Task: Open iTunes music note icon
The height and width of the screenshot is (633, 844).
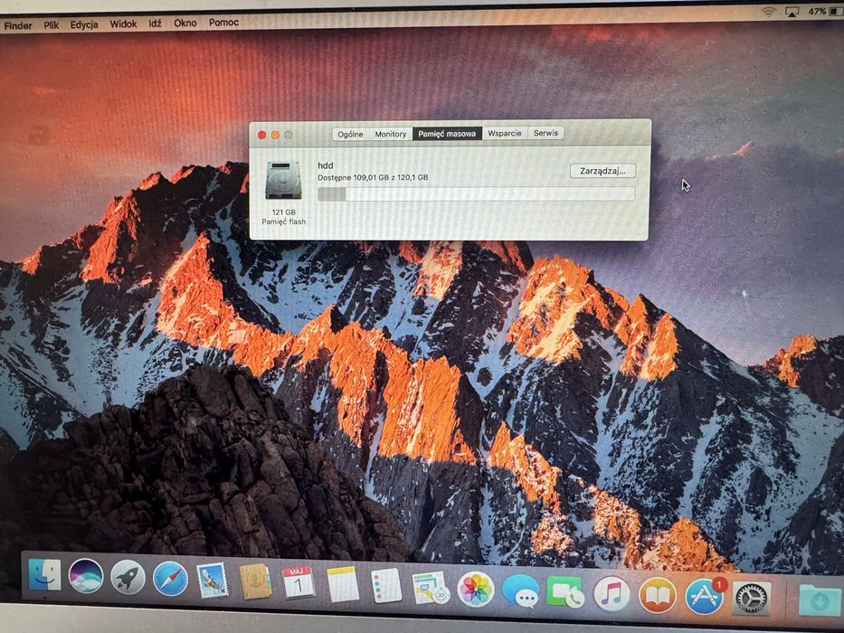Action: pos(612,594)
